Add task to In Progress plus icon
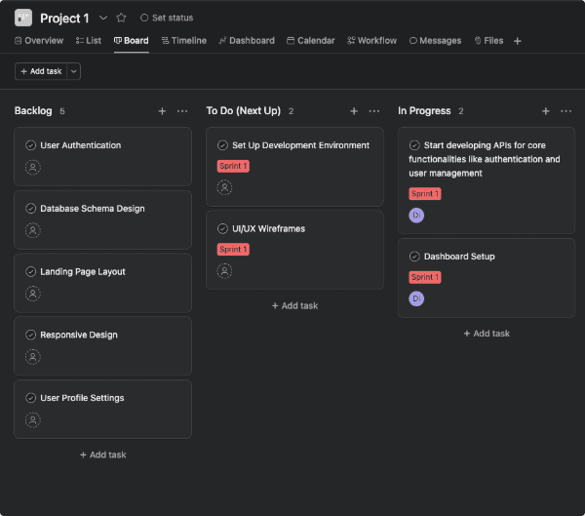The image size is (585, 516). click(545, 111)
